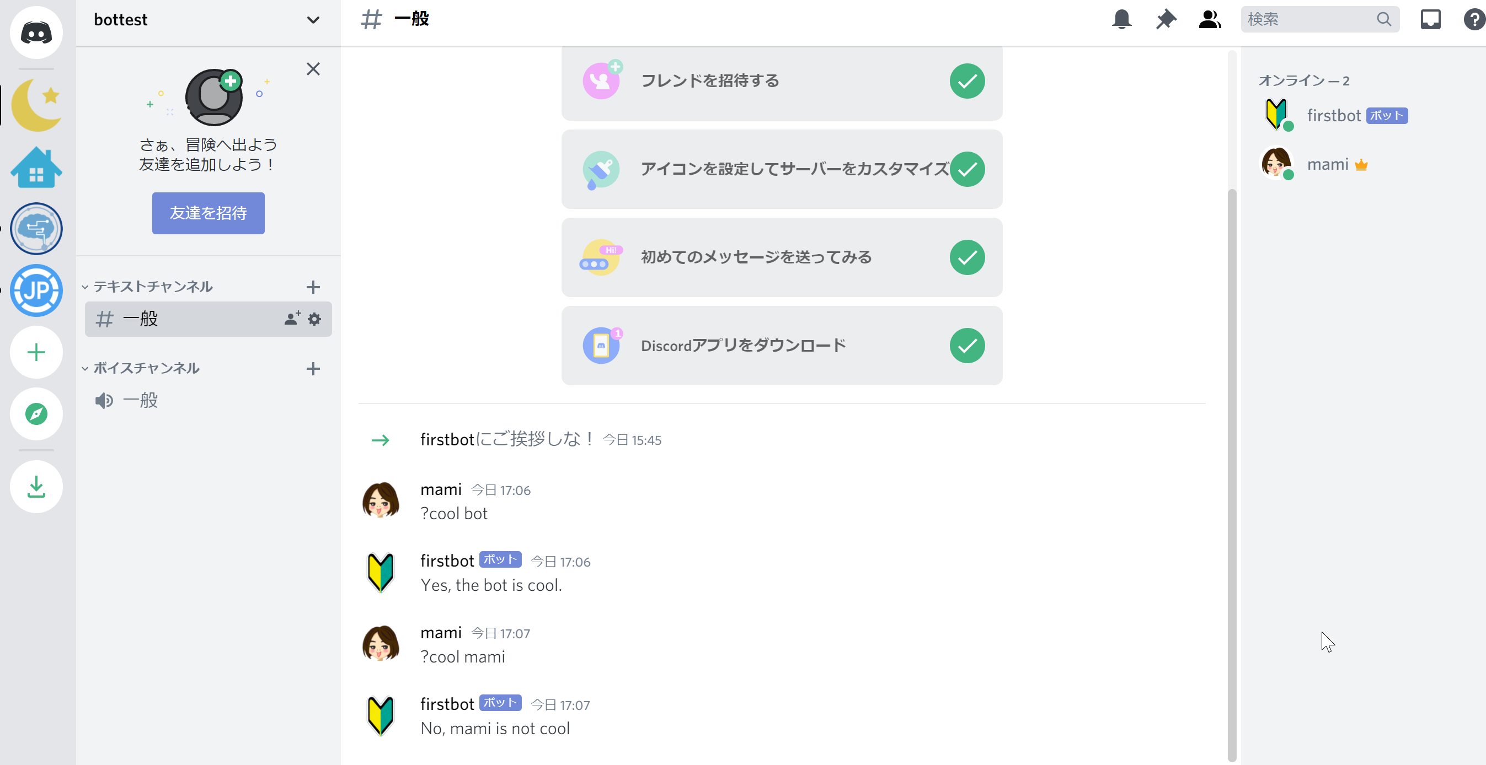Viewport: 1486px width, 765px height.
Task: Open the bottest server dropdown menu
Action: (313, 20)
